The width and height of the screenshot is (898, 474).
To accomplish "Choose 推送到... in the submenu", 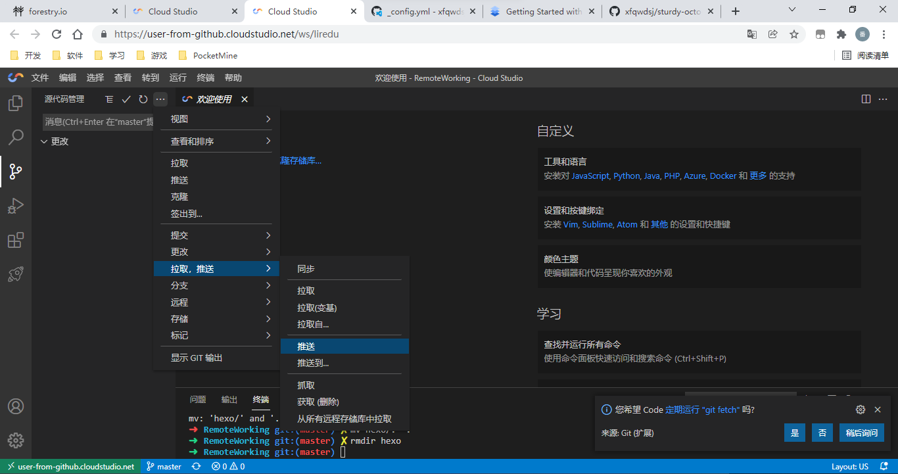I will tap(344, 363).
